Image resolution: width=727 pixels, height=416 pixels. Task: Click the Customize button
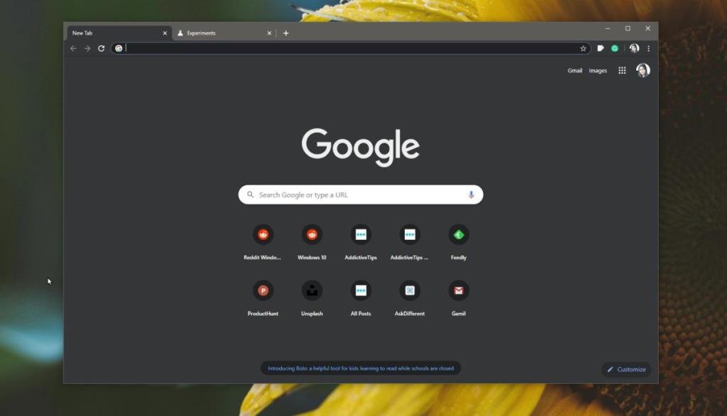click(x=625, y=369)
